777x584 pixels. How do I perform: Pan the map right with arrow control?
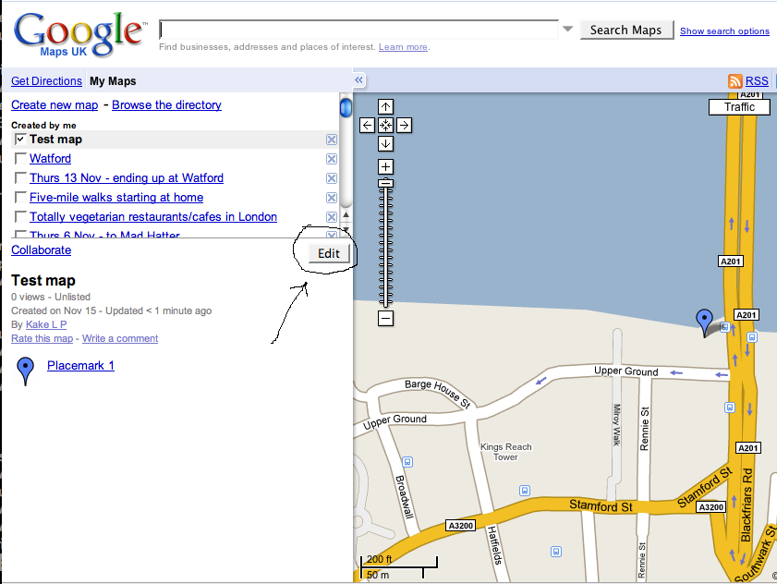click(x=405, y=125)
